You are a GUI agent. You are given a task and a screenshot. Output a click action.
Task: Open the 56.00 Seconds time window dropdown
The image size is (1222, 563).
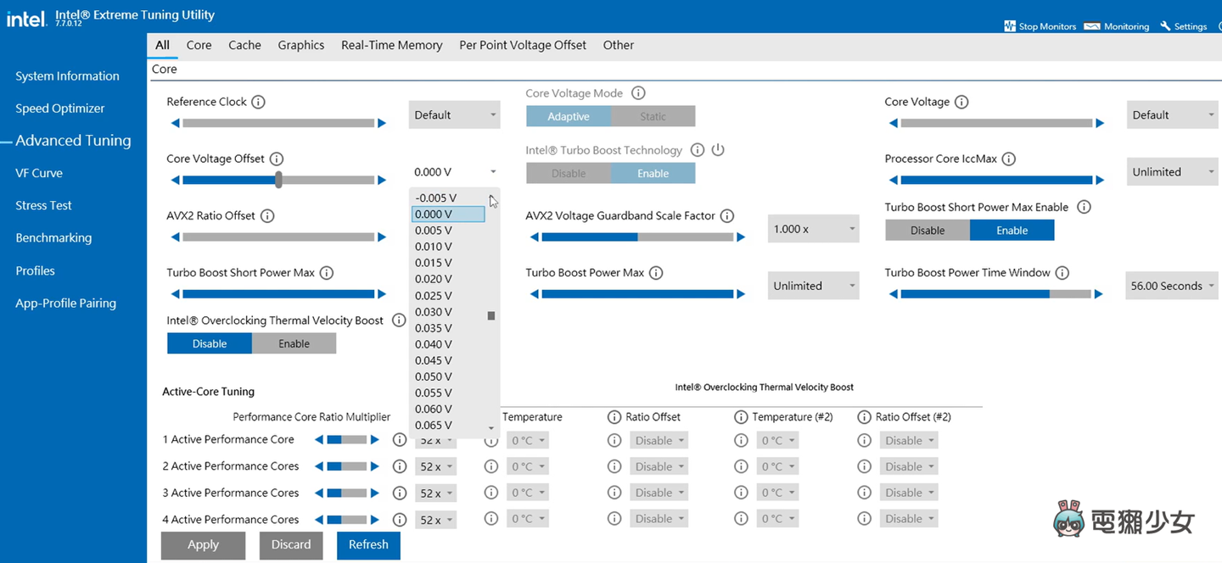tap(1172, 286)
